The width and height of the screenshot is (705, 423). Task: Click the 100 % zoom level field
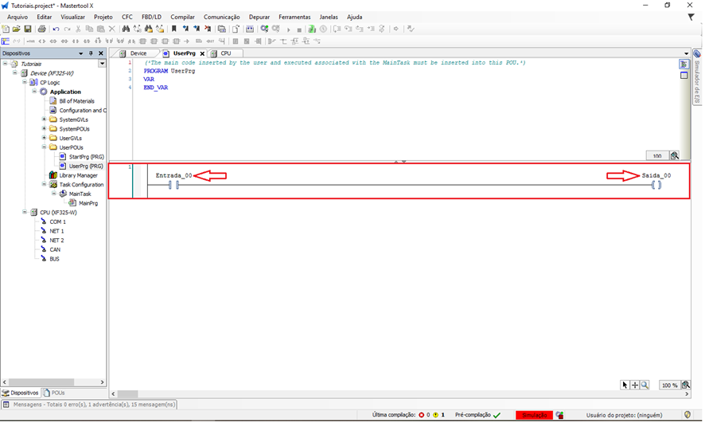click(669, 386)
